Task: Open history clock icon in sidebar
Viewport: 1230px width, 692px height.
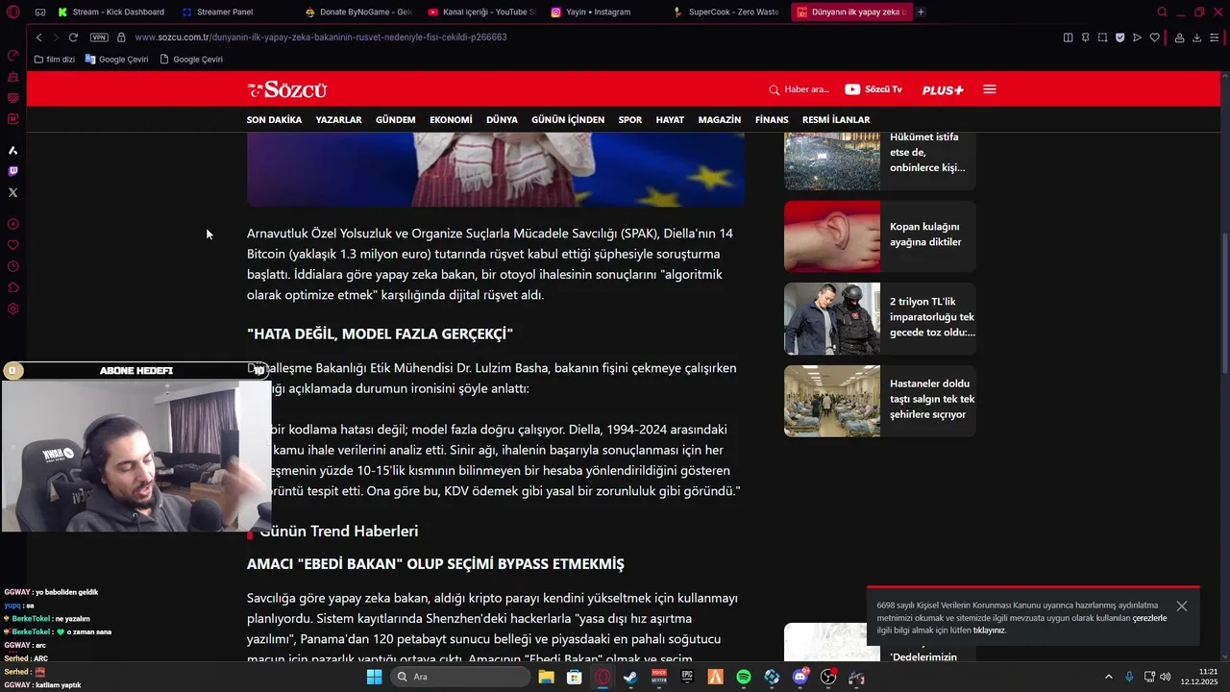Action: coord(12,266)
